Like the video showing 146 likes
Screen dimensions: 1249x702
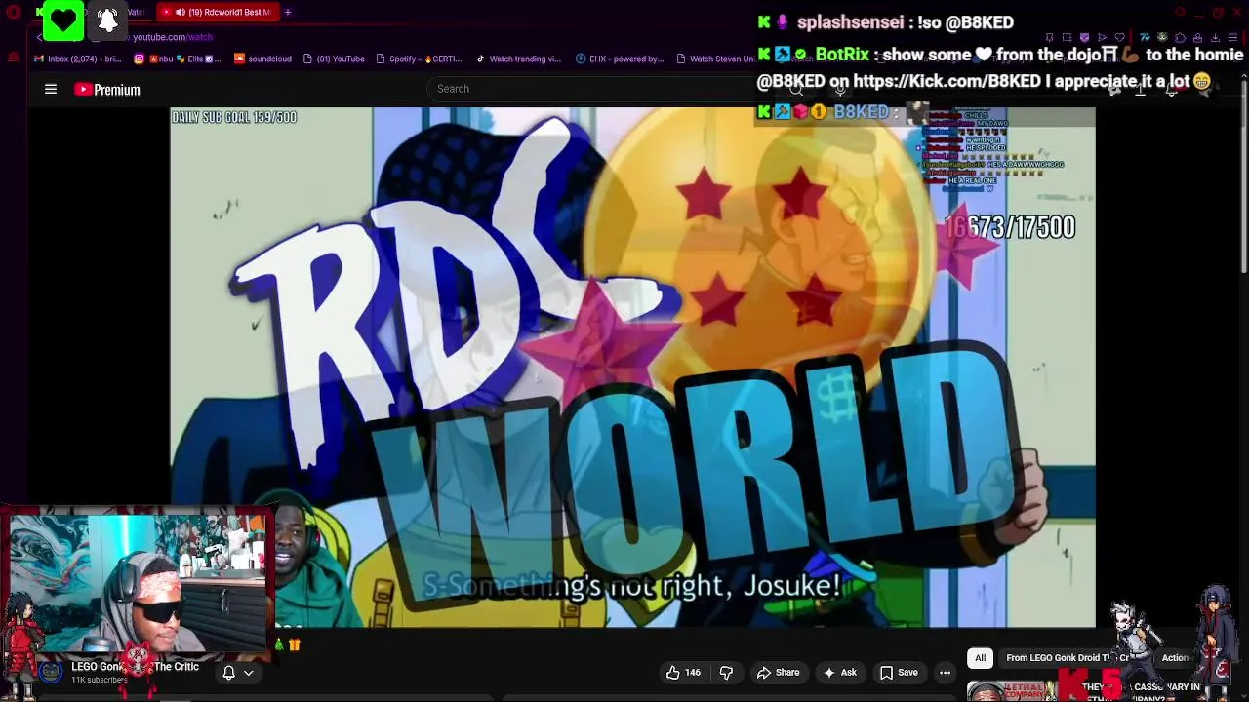(683, 673)
